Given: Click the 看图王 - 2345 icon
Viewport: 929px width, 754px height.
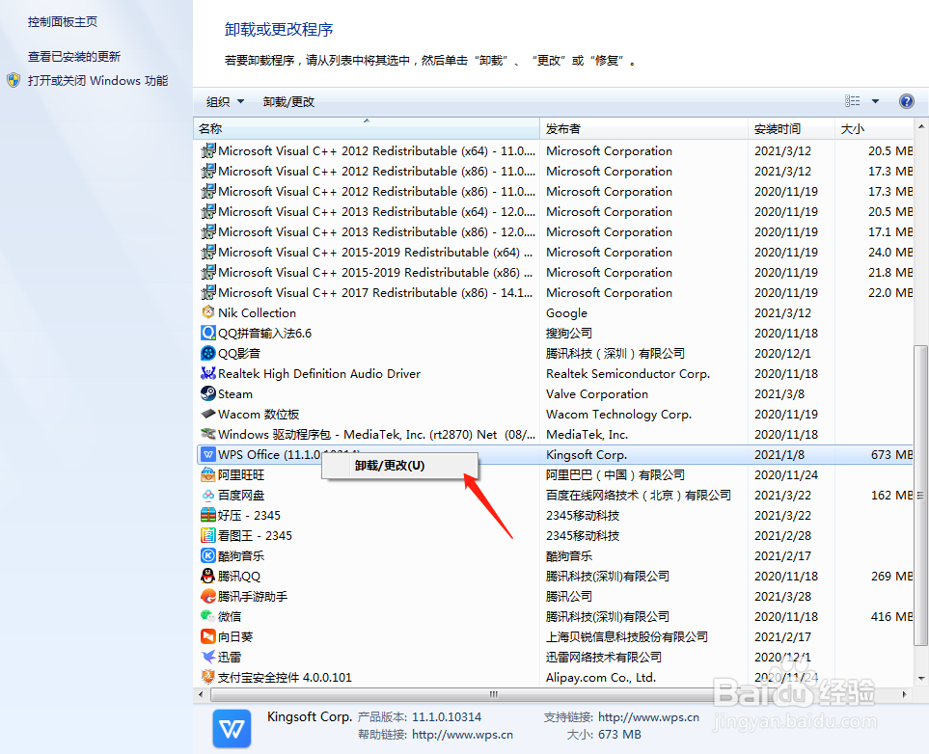Looking at the screenshot, I should click(x=208, y=535).
